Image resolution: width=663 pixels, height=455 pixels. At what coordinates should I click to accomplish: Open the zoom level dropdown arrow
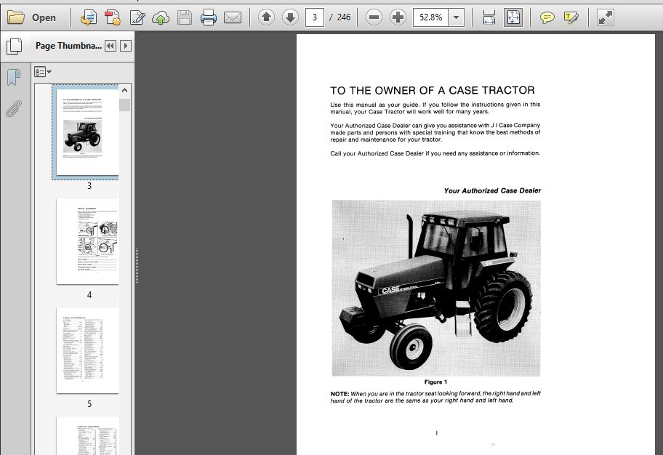(x=457, y=17)
